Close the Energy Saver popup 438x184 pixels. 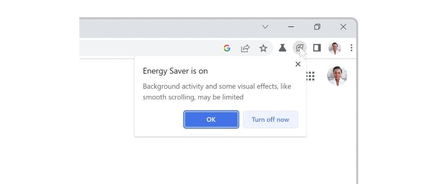tap(298, 64)
